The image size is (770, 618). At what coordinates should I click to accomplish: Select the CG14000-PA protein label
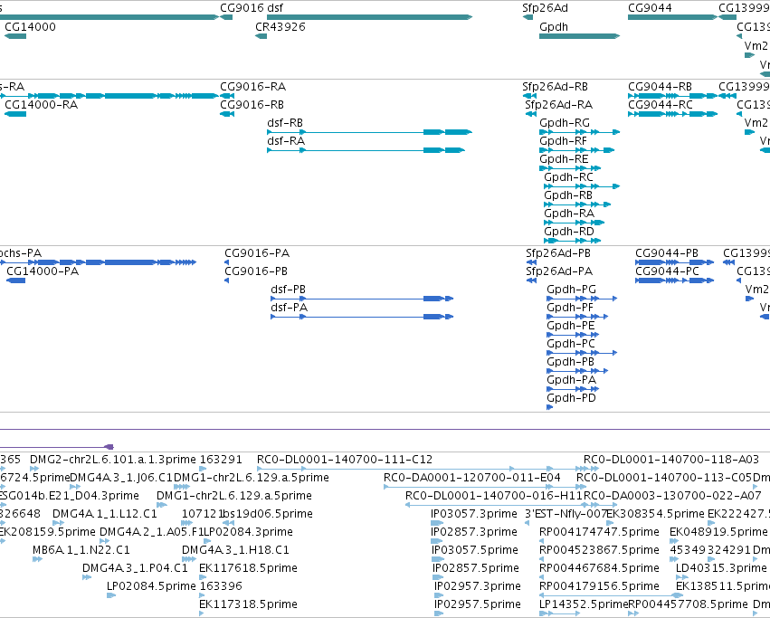click(x=43, y=271)
